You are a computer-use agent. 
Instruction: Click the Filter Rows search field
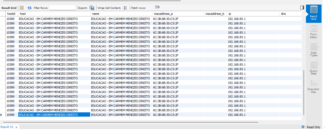(63, 8)
